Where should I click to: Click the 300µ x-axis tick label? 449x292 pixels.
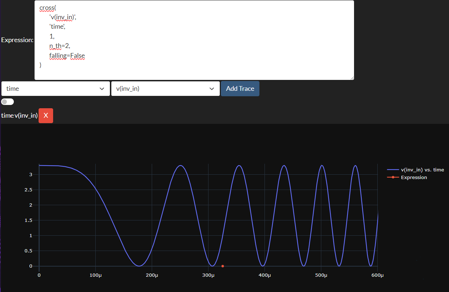tap(208, 275)
